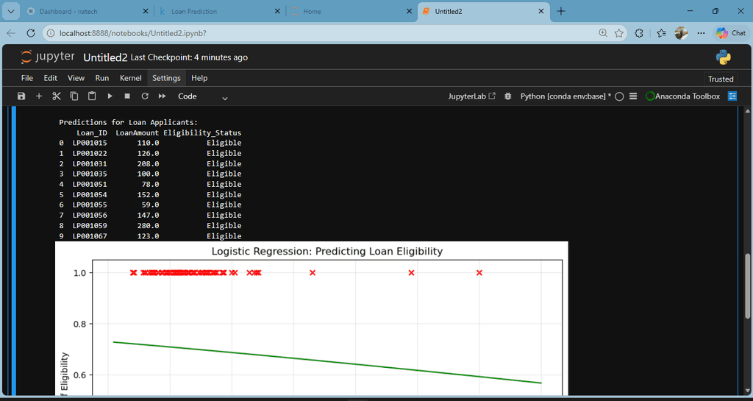
Task: Click the scrollbar down arrow
Action: pyautogui.click(x=747, y=389)
